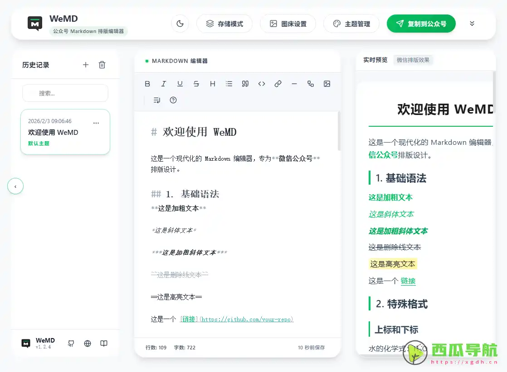
Task: Click the 搜索 search input field
Action: [65, 93]
